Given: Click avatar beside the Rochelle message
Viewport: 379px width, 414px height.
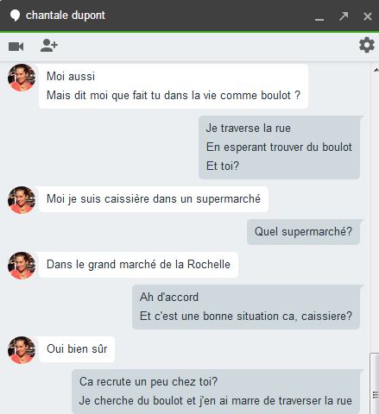Looking at the screenshot, I should (x=22, y=266).
